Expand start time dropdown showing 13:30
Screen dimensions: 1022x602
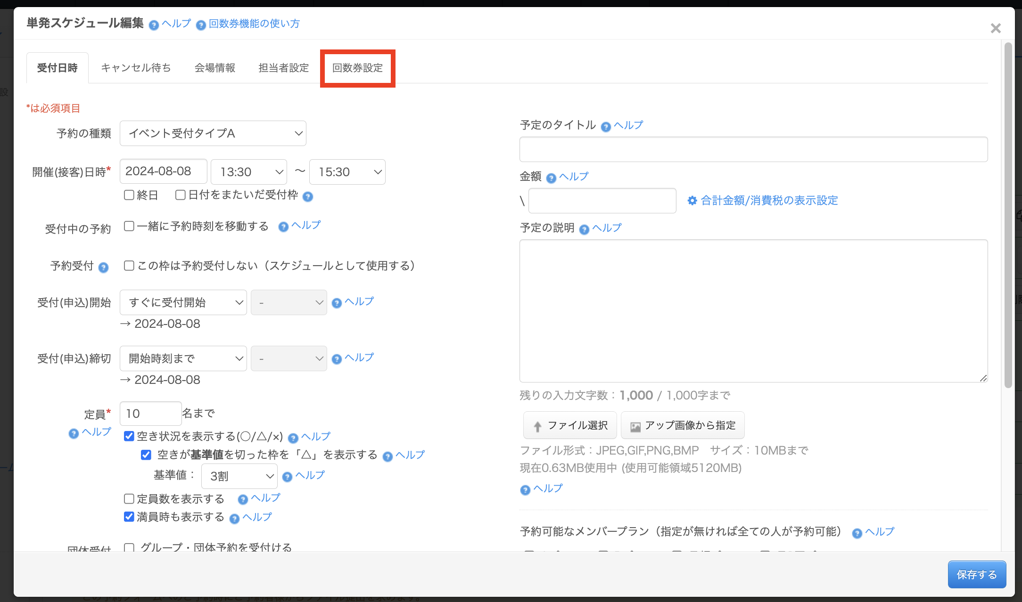(248, 172)
